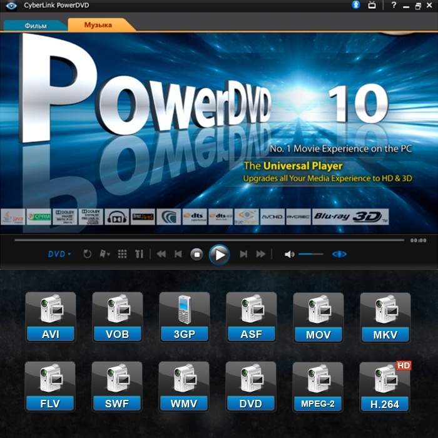Select the DVD format icon
This screenshot has height=438, width=438.
(251, 387)
